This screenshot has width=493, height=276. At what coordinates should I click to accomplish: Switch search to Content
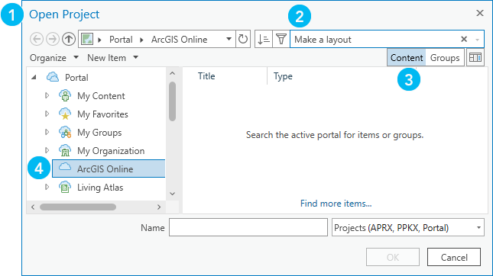click(x=407, y=58)
